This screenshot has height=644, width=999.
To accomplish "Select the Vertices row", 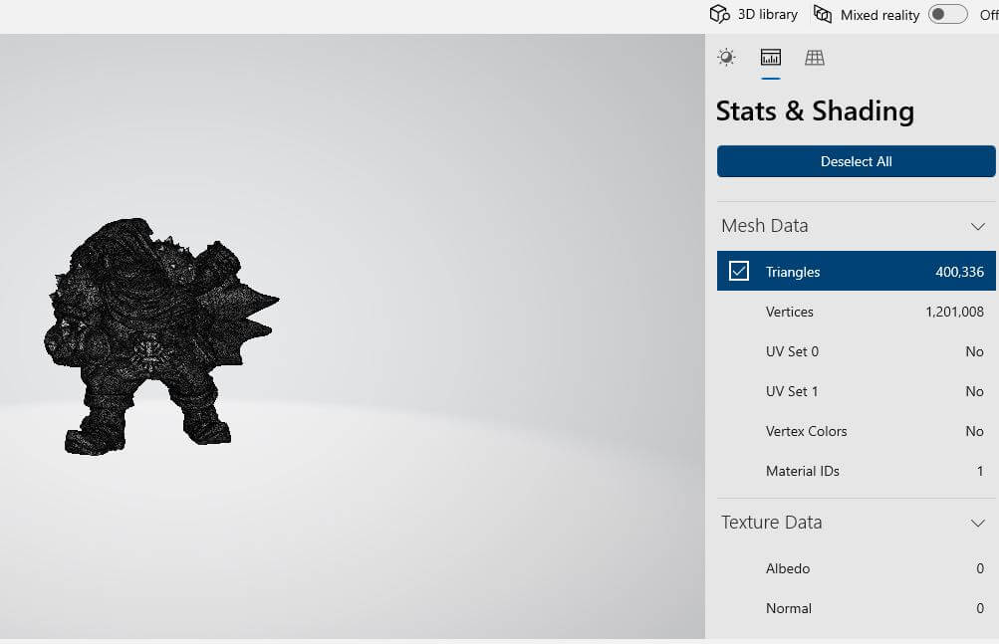I will click(x=856, y=312).
